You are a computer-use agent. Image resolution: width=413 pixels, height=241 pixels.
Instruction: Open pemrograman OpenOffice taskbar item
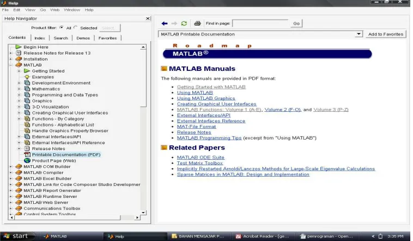click(x=327, y=236)
